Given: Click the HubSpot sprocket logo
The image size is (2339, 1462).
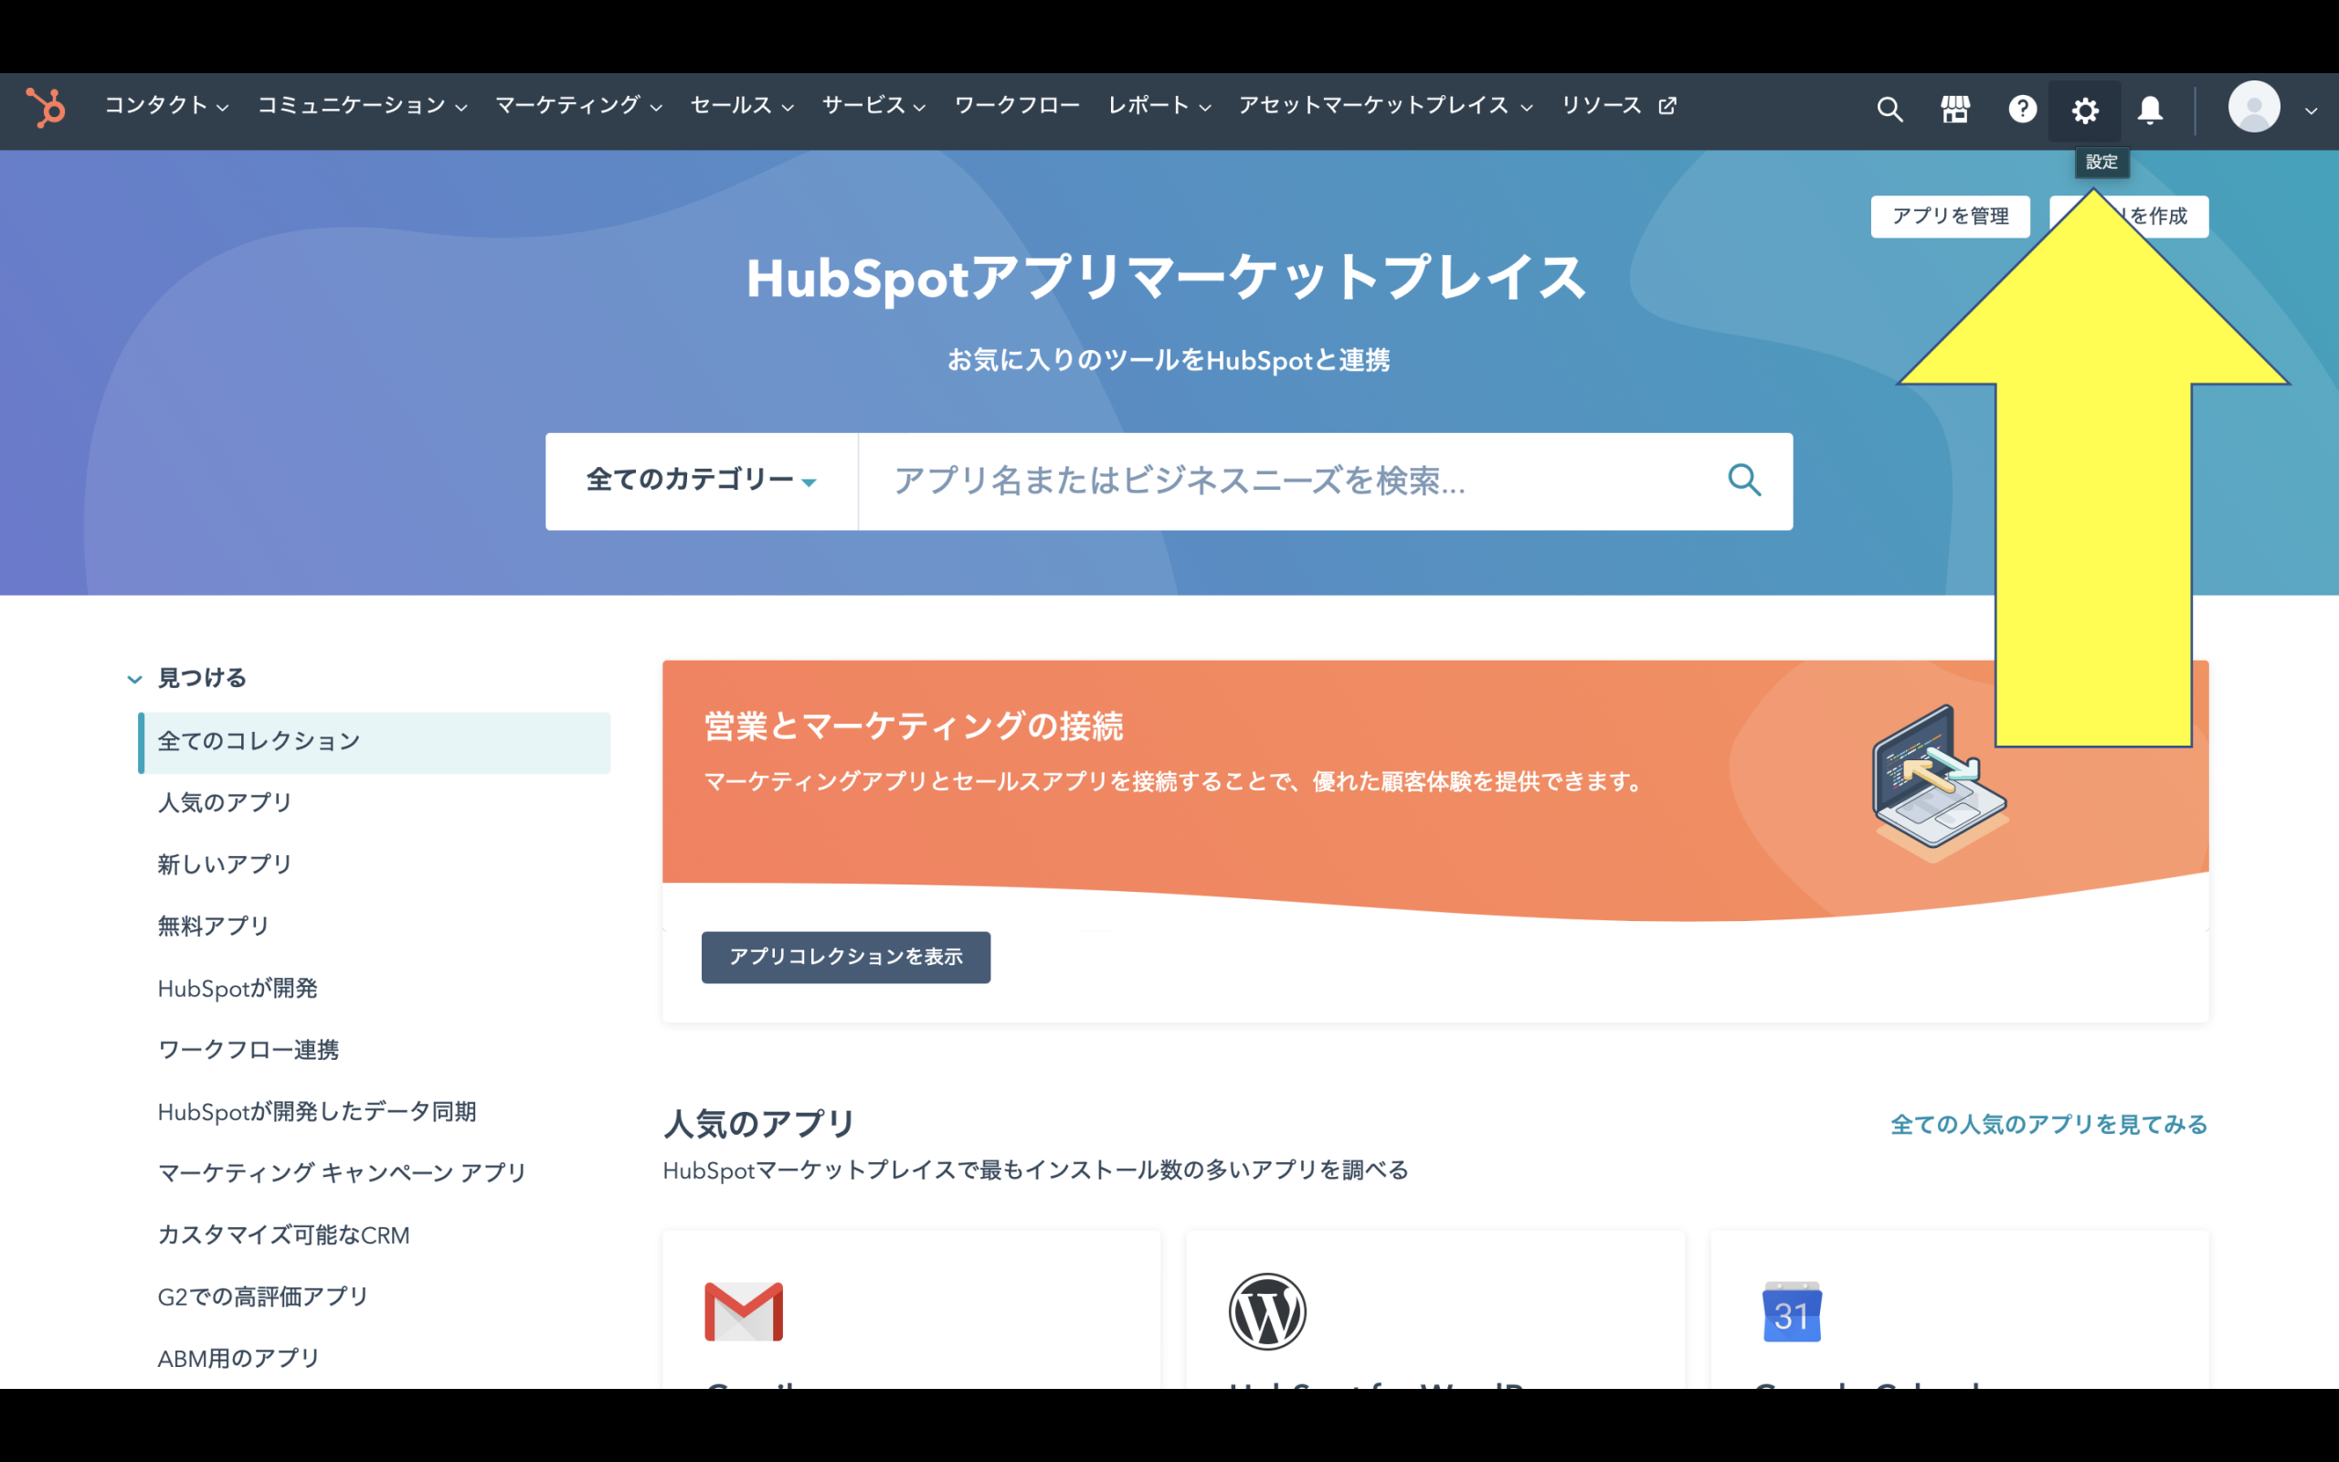Looking at the screenshot, I should 45,107.
